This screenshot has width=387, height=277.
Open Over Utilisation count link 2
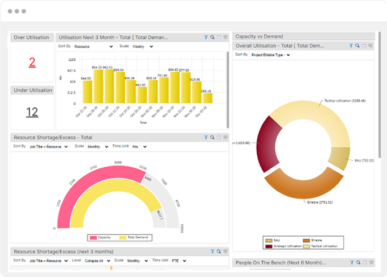tap(32, 62)
